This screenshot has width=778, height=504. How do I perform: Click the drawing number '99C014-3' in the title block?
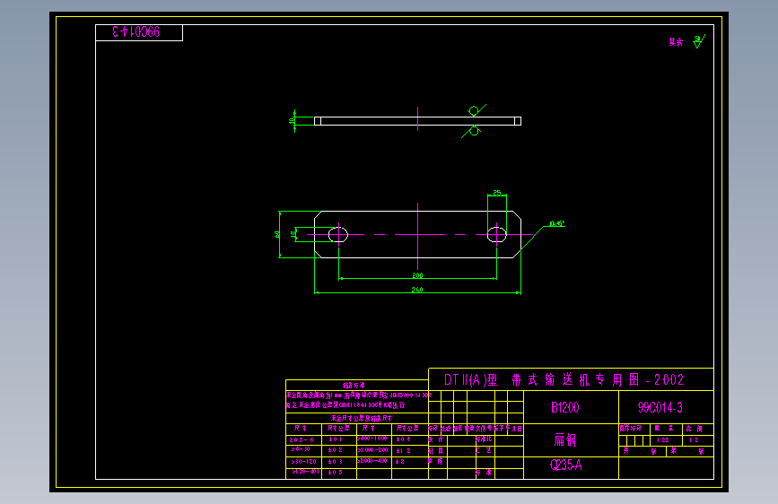point(660,407)
